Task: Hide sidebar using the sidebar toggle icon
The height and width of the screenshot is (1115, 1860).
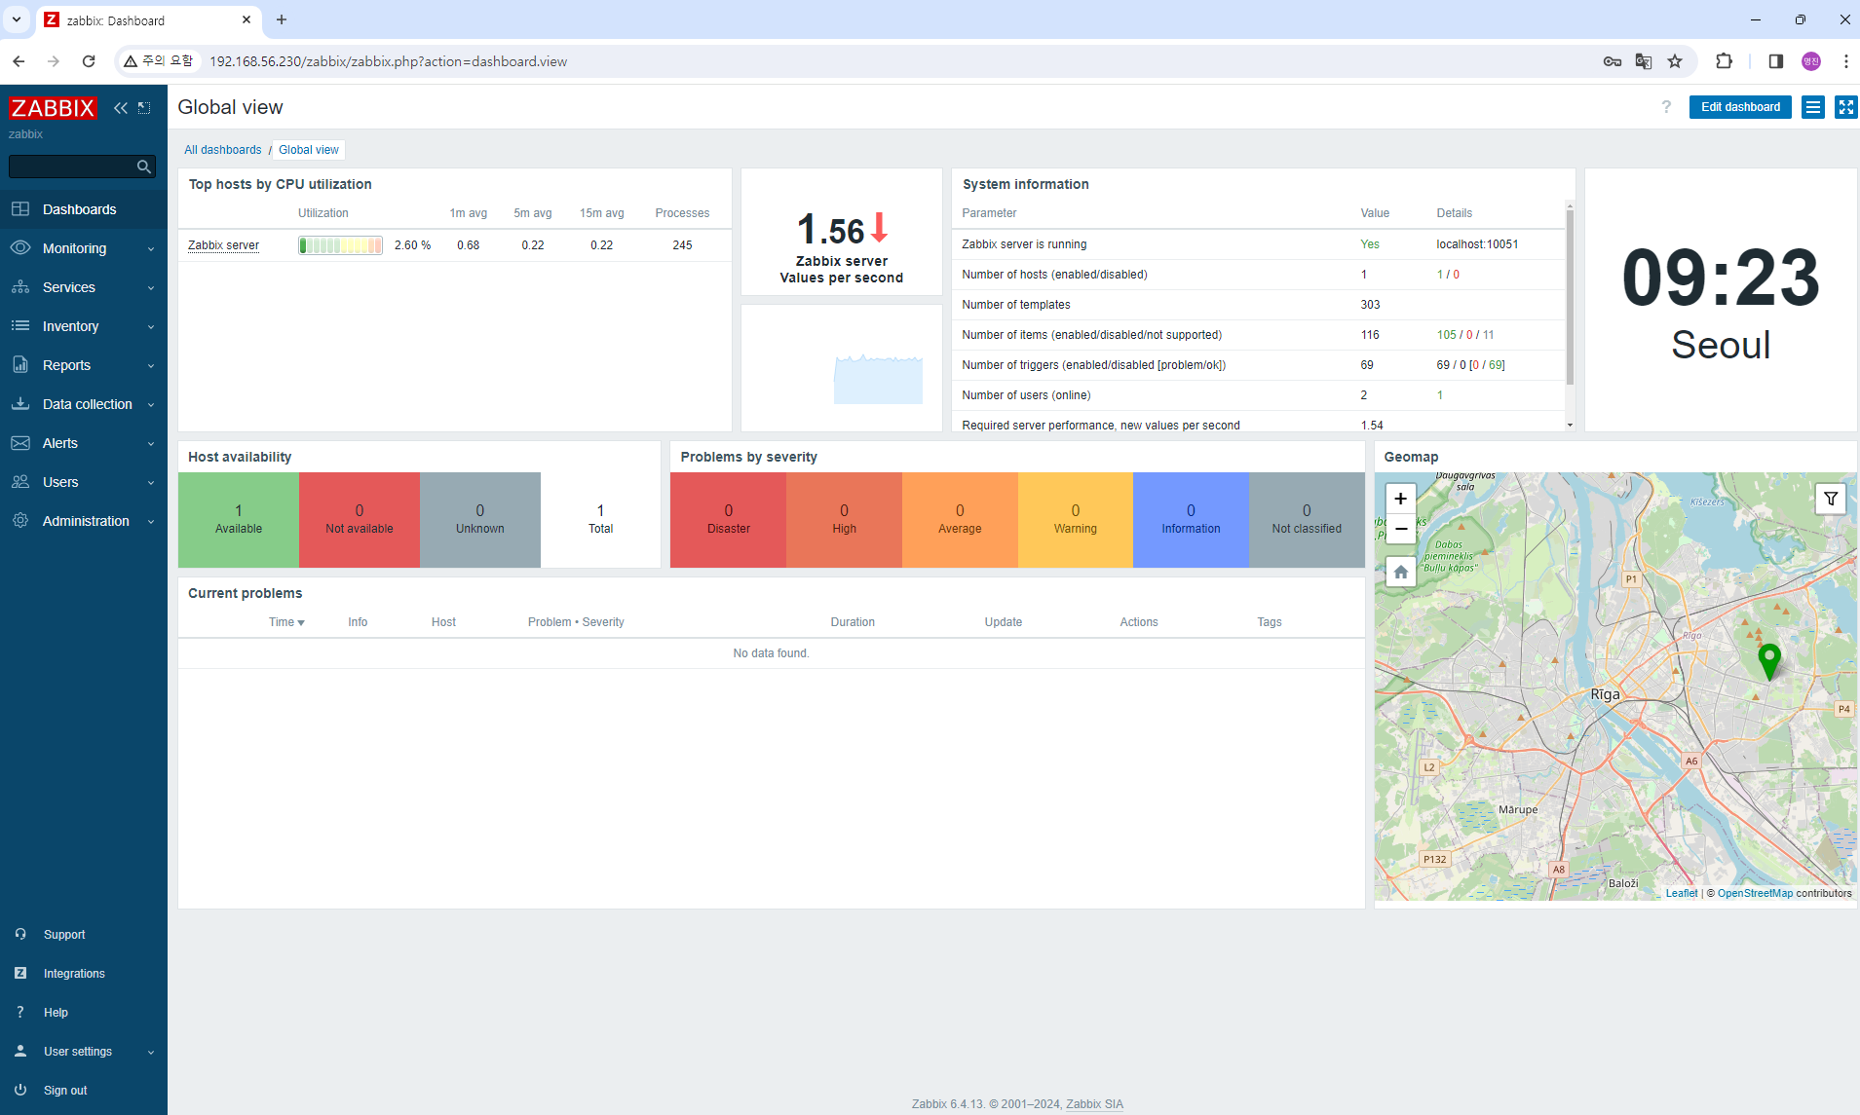Action: coord(144,108)
